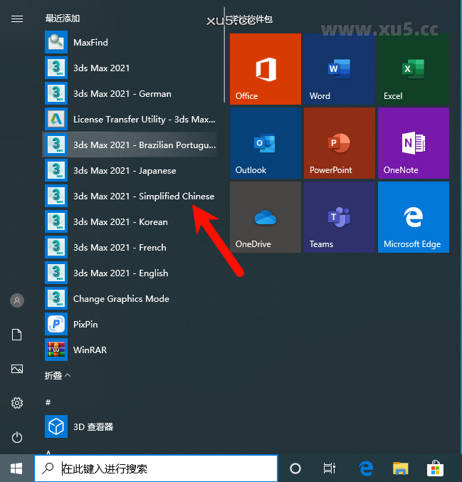
Task: Open Settings gear in Start sidebar
Action: 17,403
